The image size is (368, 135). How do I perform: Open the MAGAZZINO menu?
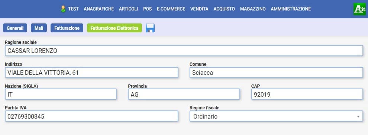point(253,9)
